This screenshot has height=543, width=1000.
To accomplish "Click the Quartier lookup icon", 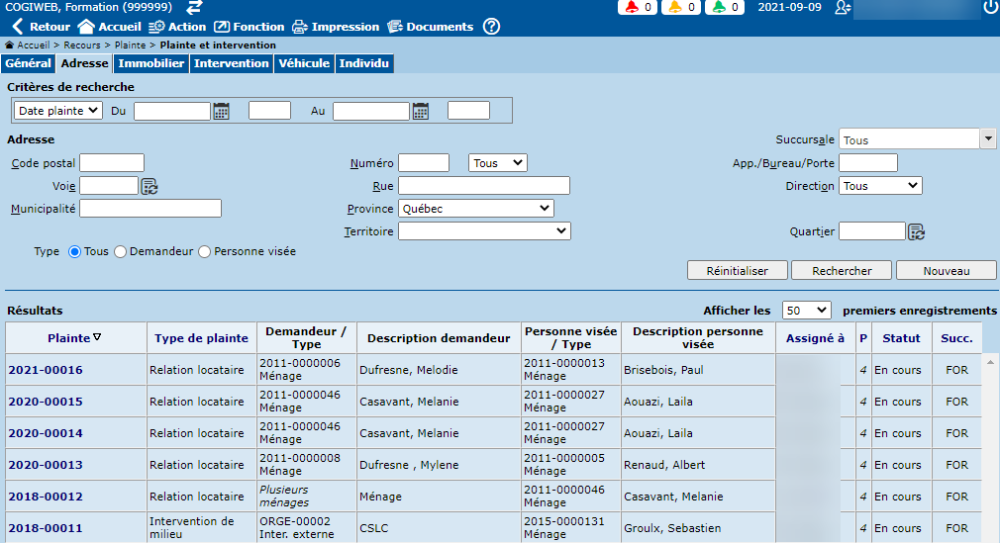I will pos(917,231).
